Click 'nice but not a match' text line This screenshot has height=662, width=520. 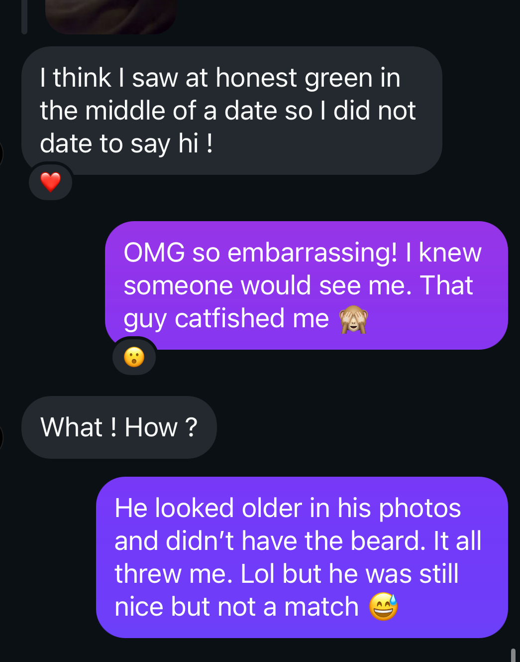click(236, 607)
